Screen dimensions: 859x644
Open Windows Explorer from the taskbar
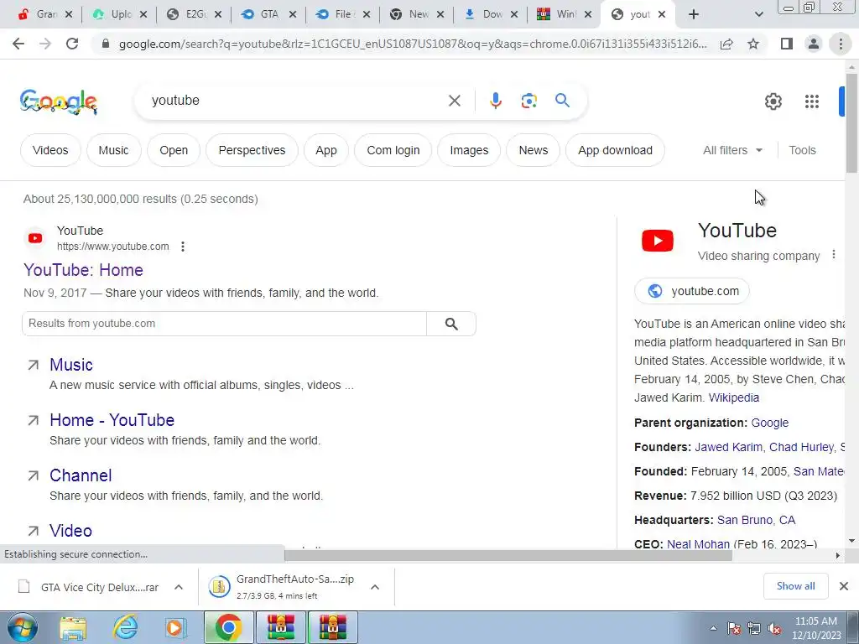click(x=73, y=627)
